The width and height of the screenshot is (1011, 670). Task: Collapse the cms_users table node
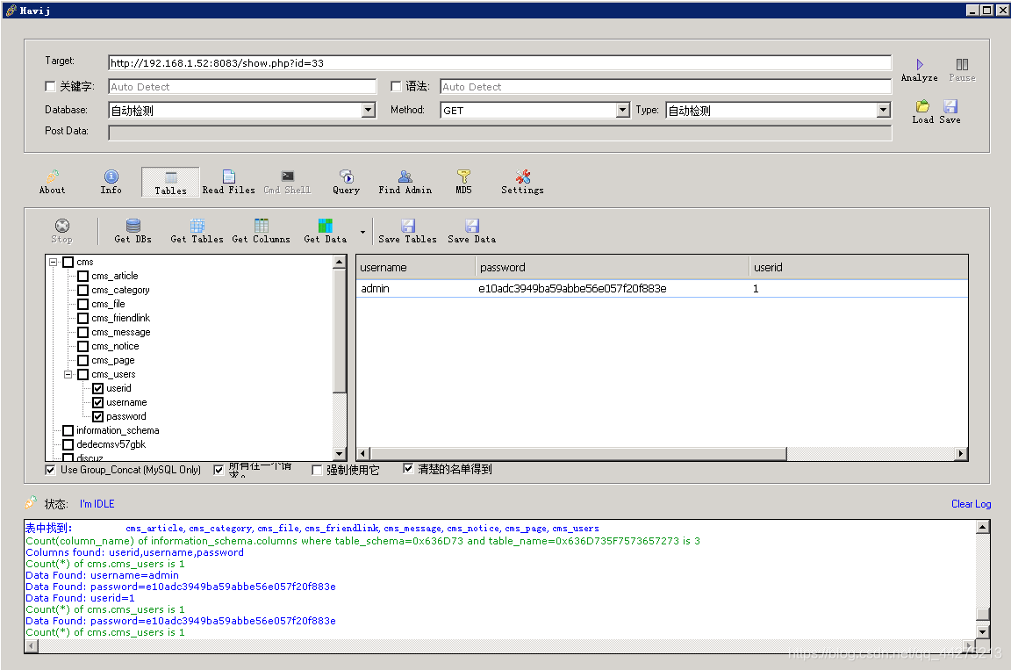pyautogui.click(x=68, y=374)
